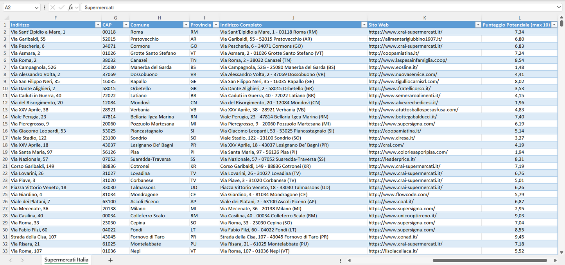Open the Comune column filter dropdown
This screenshot has height=265, width=565.
[186, 24]
